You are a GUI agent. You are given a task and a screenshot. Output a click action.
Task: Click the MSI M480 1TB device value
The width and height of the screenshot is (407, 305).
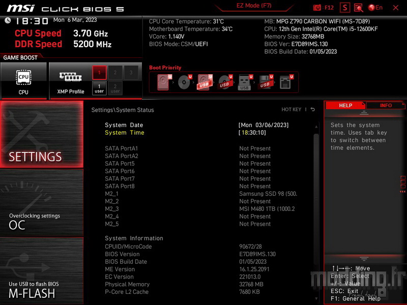pos(267,209)
